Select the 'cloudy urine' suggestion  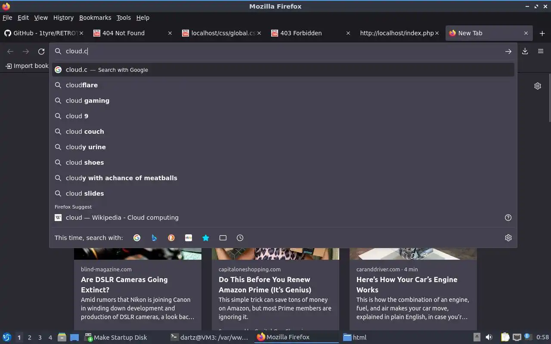tap(283, 147)
